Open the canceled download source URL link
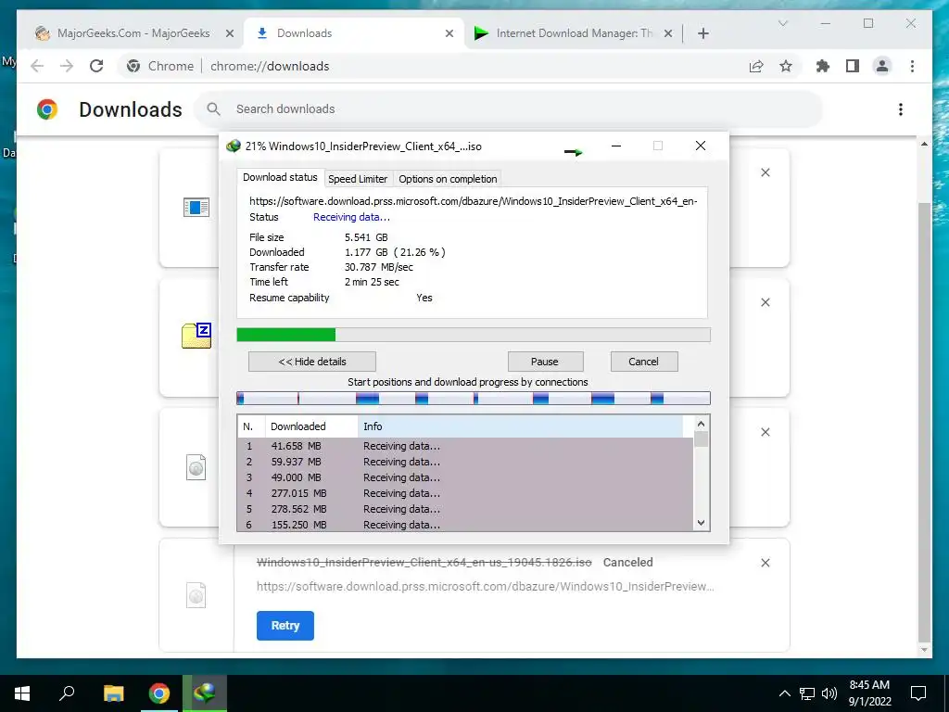Image resolution: width=949 pixels, height=712 pixels. click(x=486, y=586)
